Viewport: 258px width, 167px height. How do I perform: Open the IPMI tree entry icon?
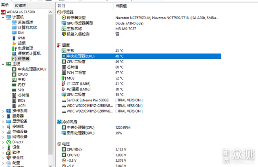point(14,38)
